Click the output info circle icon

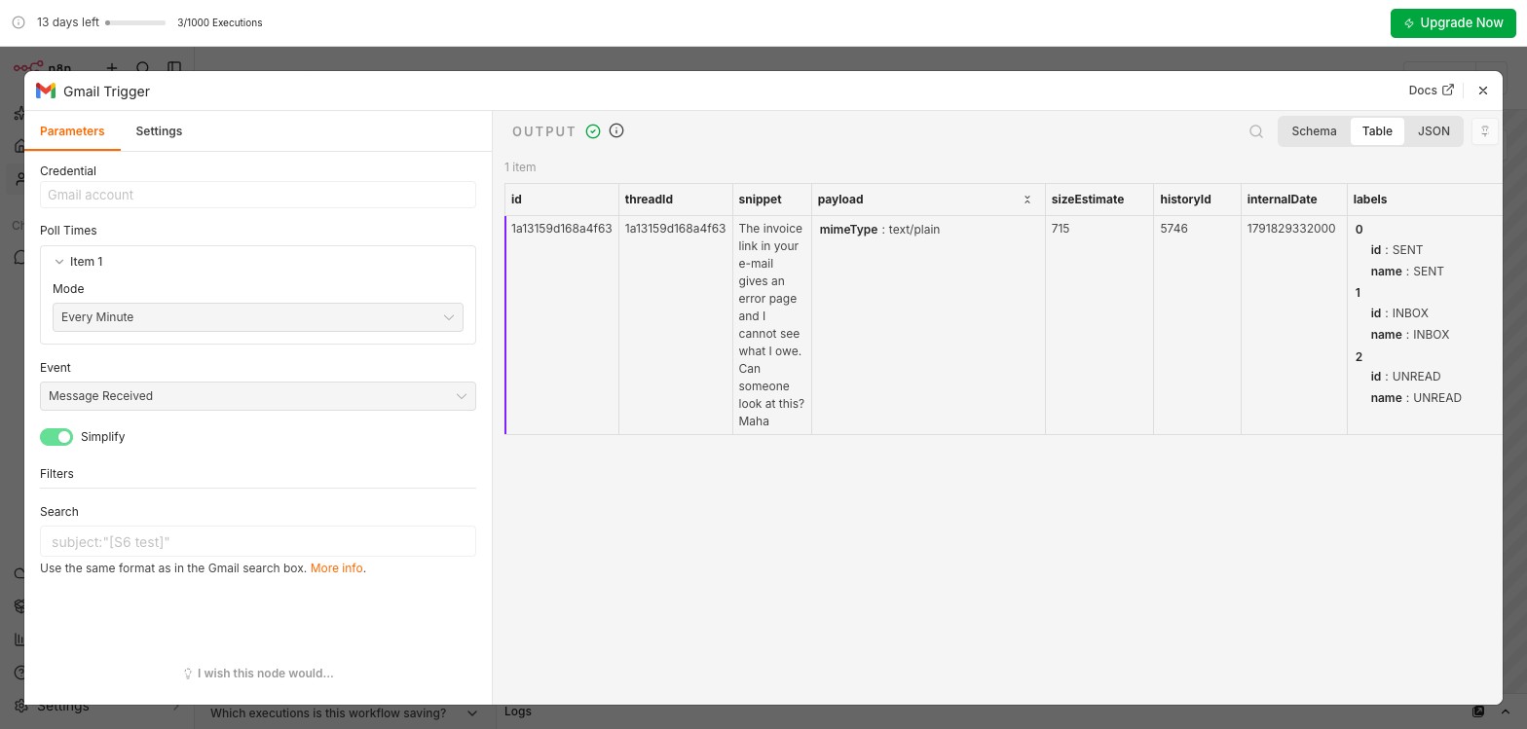(x=616, y=130)
